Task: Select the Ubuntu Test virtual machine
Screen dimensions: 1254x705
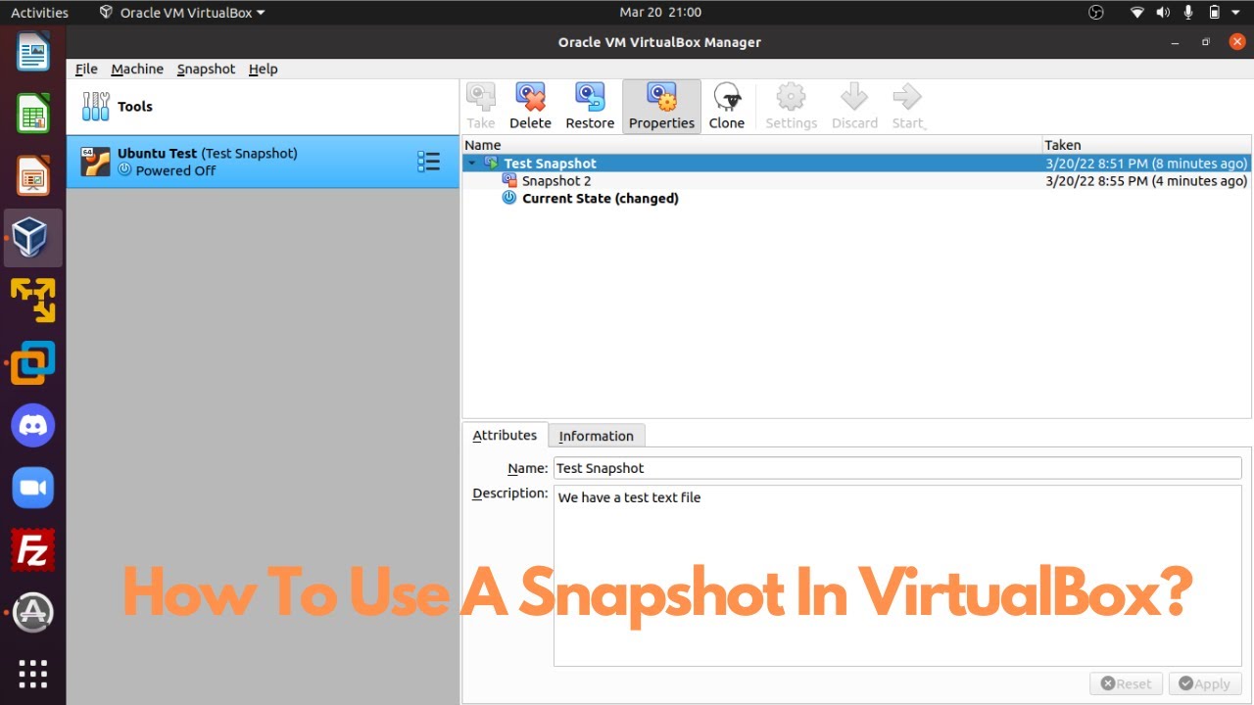Action: (263, 162)
